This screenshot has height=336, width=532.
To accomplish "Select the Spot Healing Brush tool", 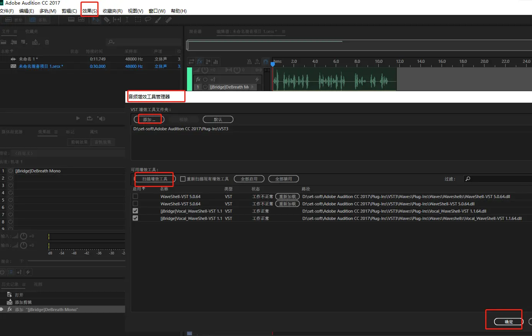I will point(168,20).
